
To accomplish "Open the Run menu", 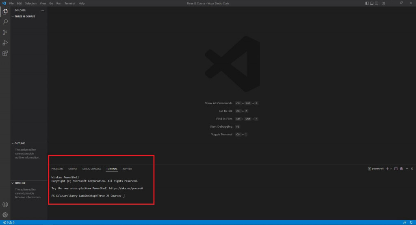I will [x=58, y=3].
